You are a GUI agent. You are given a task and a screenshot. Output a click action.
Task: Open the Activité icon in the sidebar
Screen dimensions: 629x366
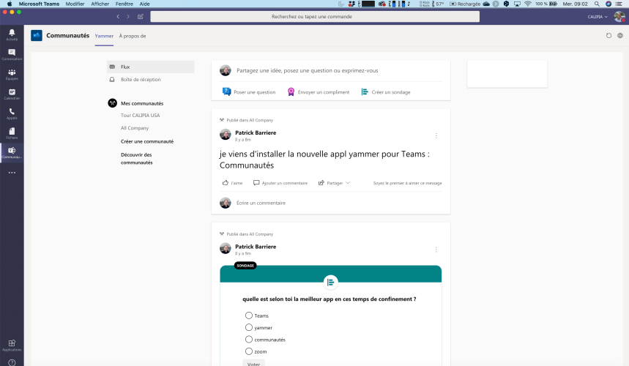click(12, 34)
